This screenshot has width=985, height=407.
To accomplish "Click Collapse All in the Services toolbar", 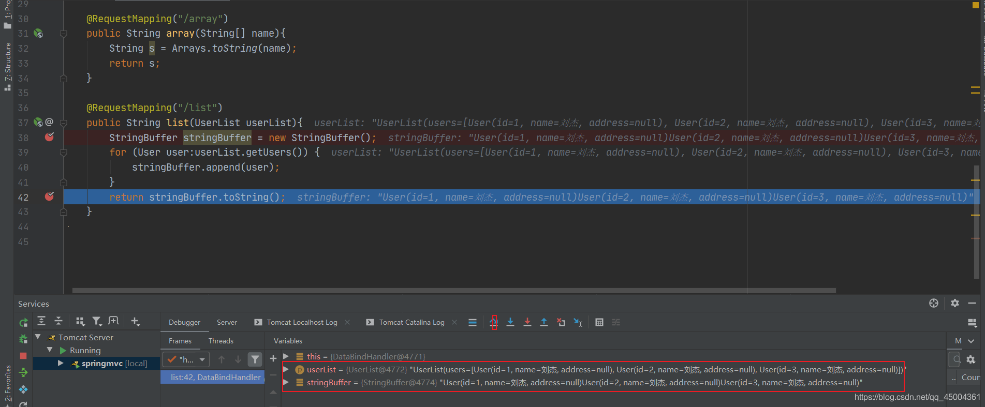I will click(58, 321).
